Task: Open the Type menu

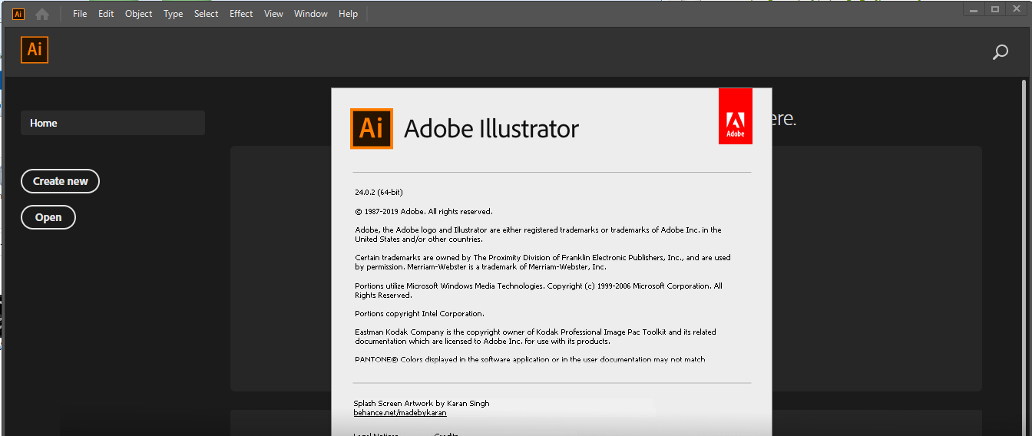Action: (x=174, y=14)
